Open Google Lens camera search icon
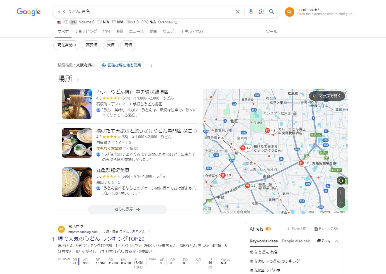Screen dimensions: 386x274 pos(261,11)
